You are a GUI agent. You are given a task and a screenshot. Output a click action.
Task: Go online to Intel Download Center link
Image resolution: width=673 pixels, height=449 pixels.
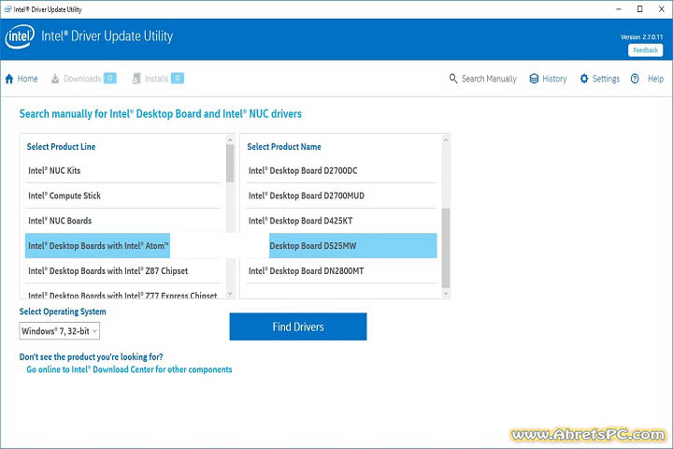[129, 369]
